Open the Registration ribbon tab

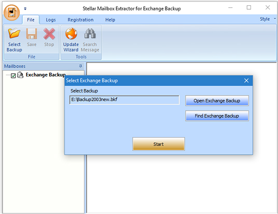pyautogui.click(x=80, y=20)
